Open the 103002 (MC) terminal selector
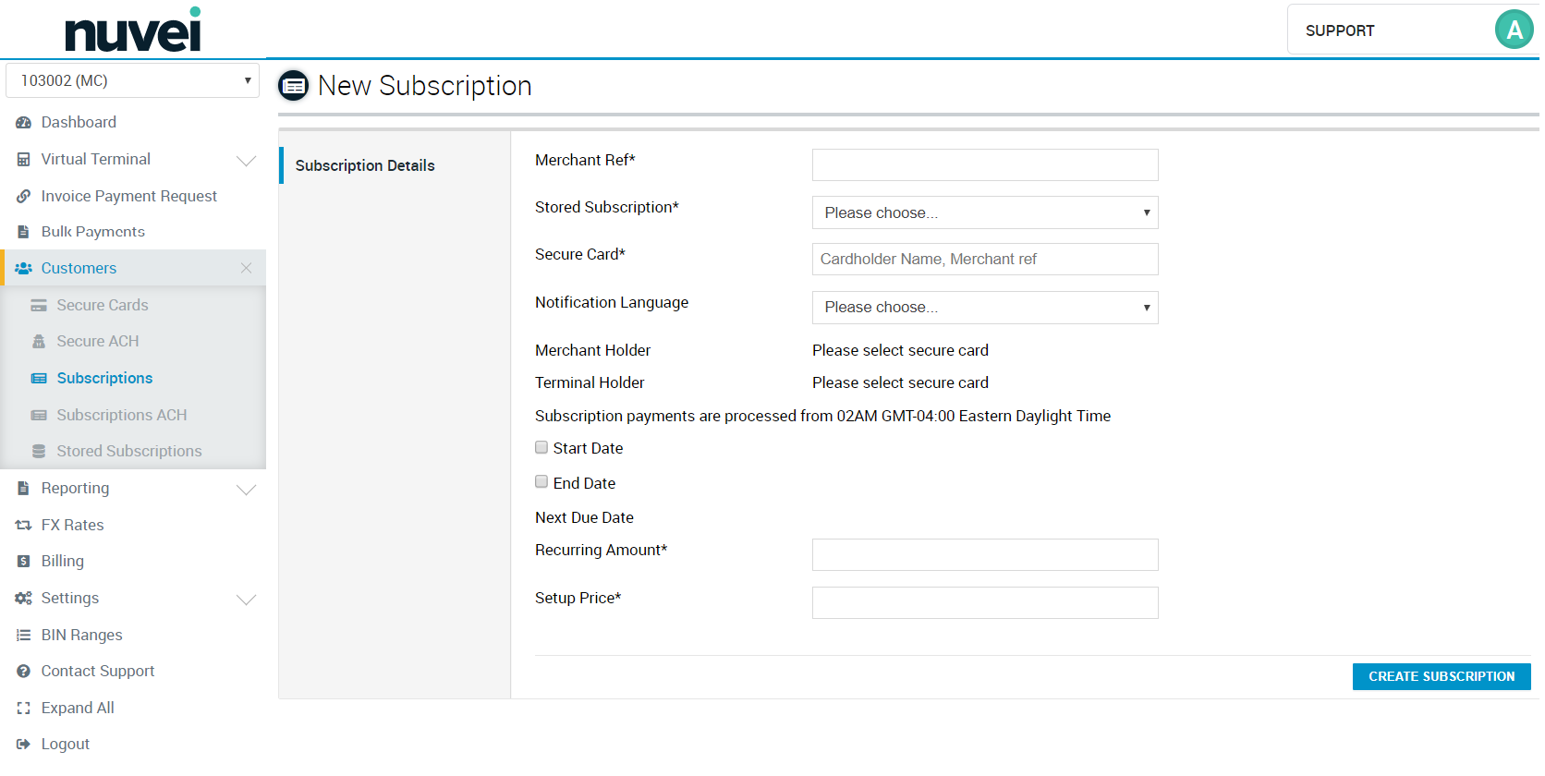The width and height of the screenshot is (1545, 776). pos(133,80)
